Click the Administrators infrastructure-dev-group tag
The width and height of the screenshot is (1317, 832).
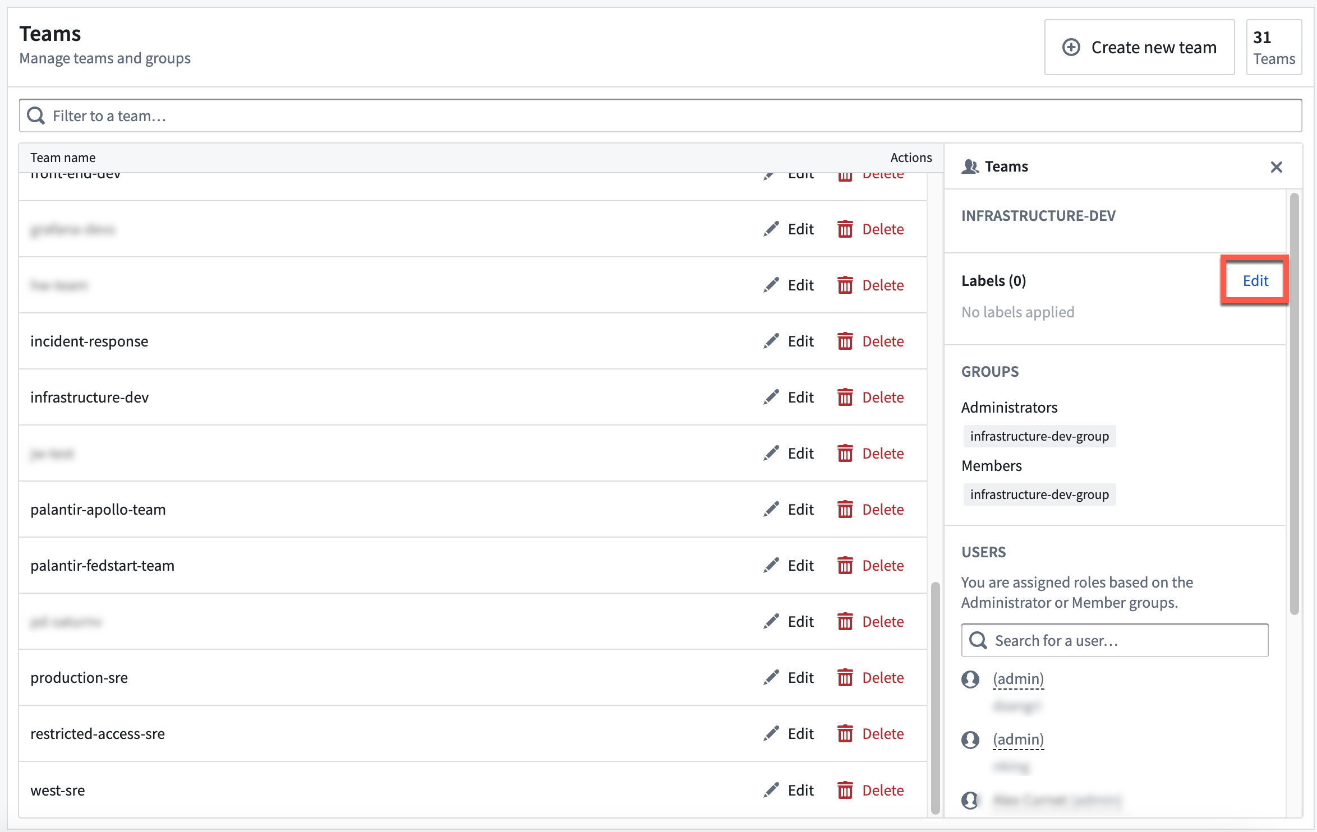1039,436
